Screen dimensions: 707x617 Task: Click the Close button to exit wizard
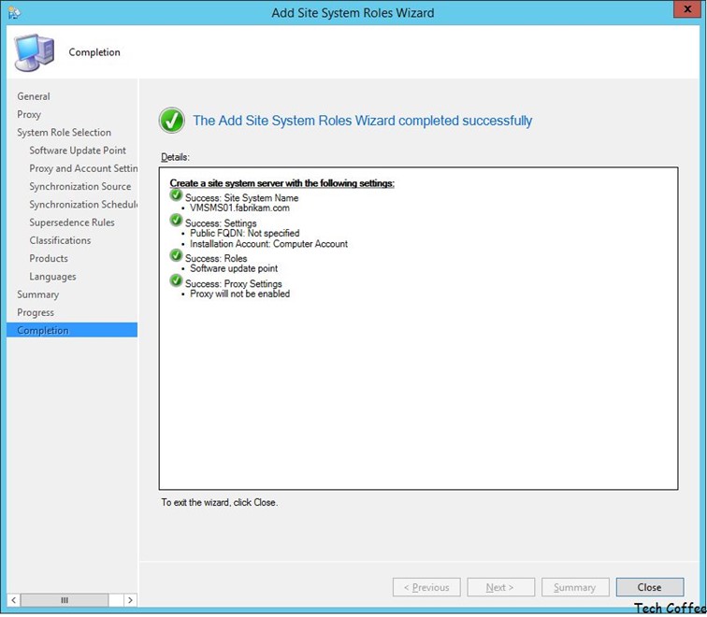coord(650,587)
